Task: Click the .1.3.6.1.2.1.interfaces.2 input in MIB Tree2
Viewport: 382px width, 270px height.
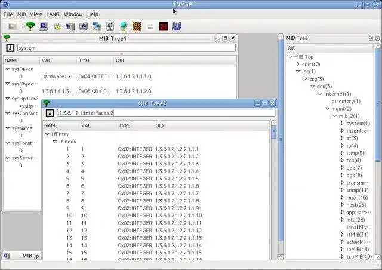Action: [x=166, y=113]
